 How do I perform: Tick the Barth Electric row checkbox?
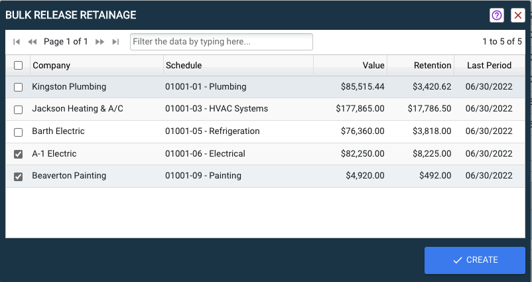pyautogui.click(x=19, y=132)
